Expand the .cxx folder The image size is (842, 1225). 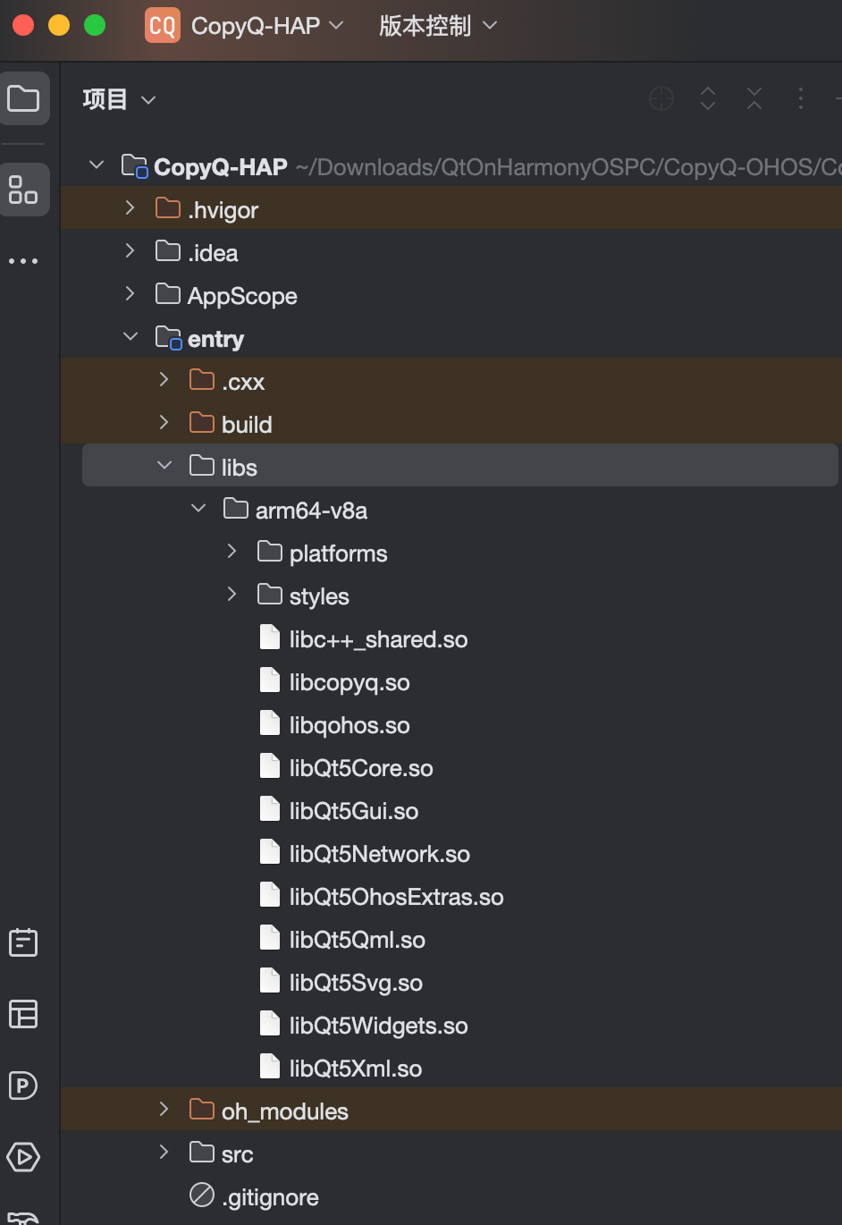pos(164,379)
